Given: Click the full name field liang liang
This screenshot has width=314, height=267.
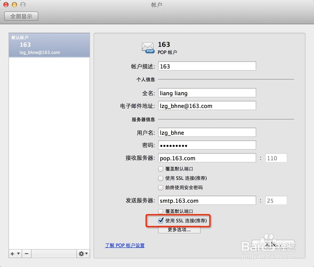Looking at the screenshot, I should [207, 93].
